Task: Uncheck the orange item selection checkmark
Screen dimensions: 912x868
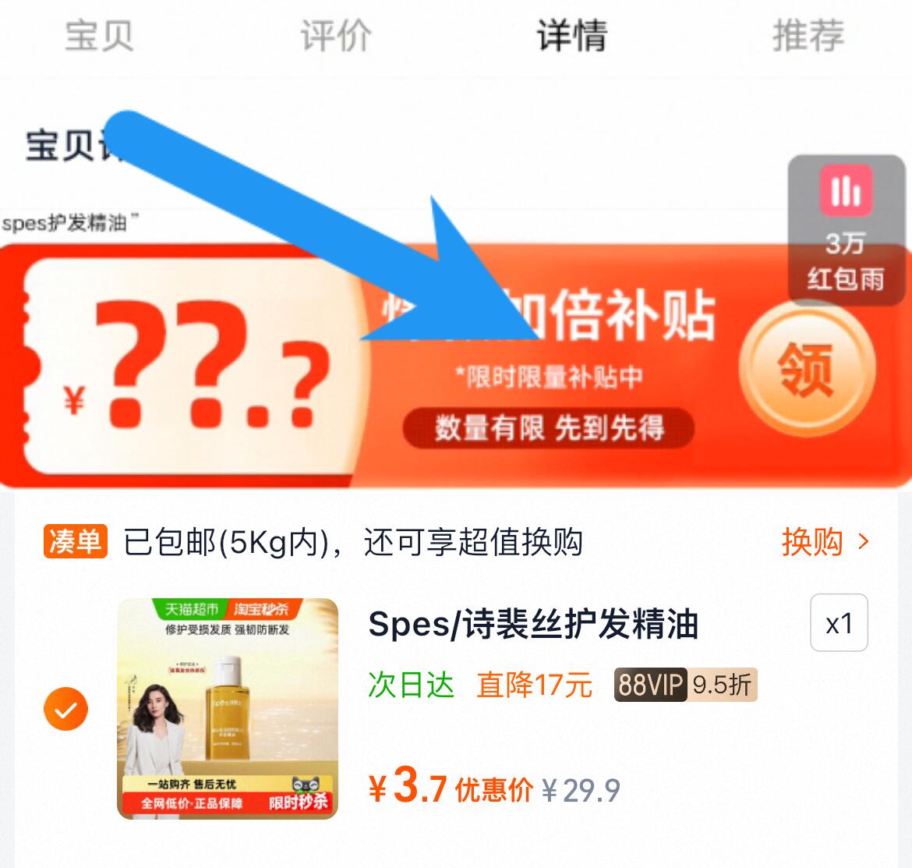Action: point(65,709)
